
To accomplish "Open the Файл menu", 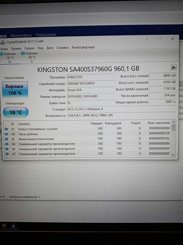I will tap(4, 49).
